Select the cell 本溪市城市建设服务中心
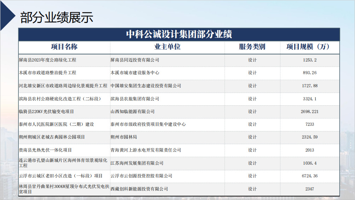This screenshot has height=200, width=355. (x=135, y=73)
